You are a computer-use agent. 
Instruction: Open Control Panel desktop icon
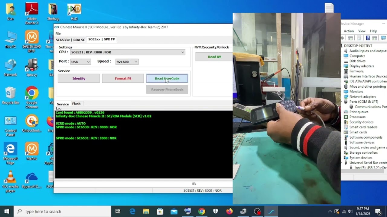tap(10, 126)
